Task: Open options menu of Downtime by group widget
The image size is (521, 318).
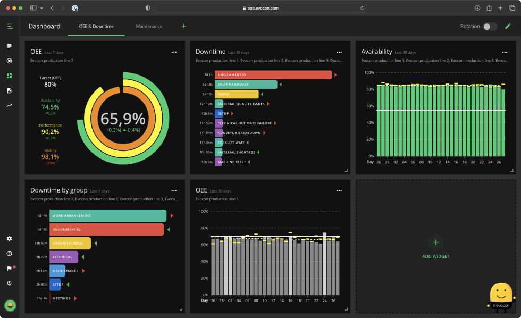Action: (174, 190)
